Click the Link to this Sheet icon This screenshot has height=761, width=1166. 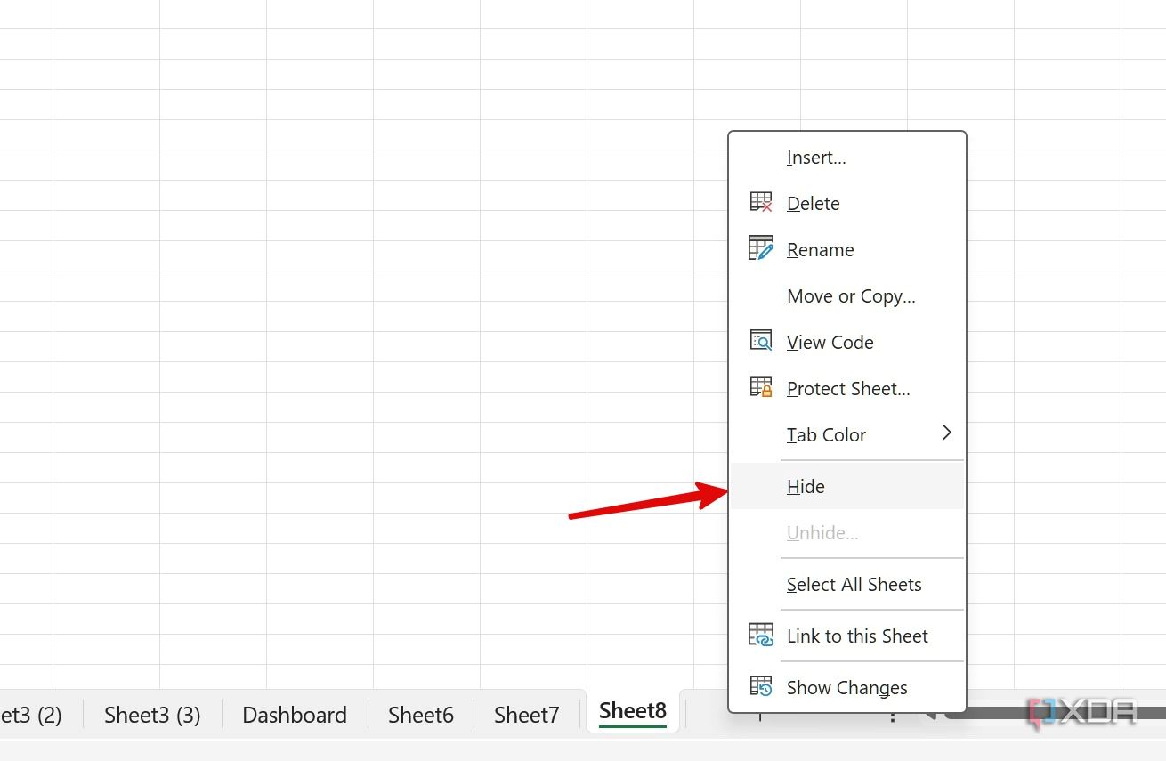point(761,634)
